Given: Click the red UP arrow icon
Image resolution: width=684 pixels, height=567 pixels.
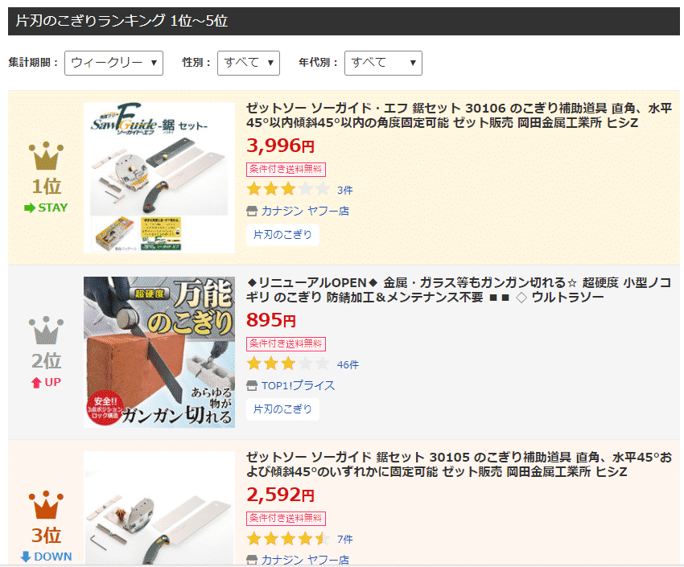Looking at the screenshot, I should click(x=36, y=383).
